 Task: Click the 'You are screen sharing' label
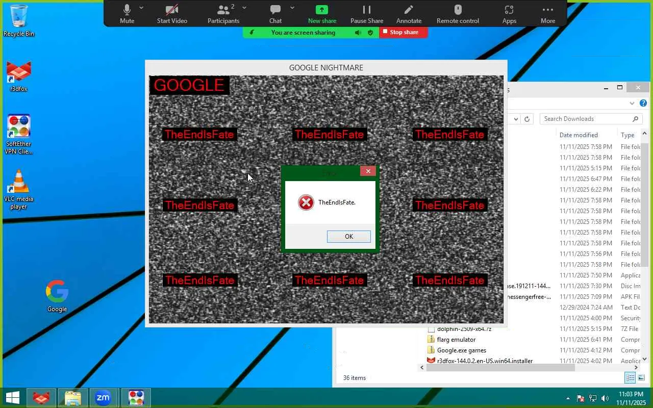click(x=303, y=33)
